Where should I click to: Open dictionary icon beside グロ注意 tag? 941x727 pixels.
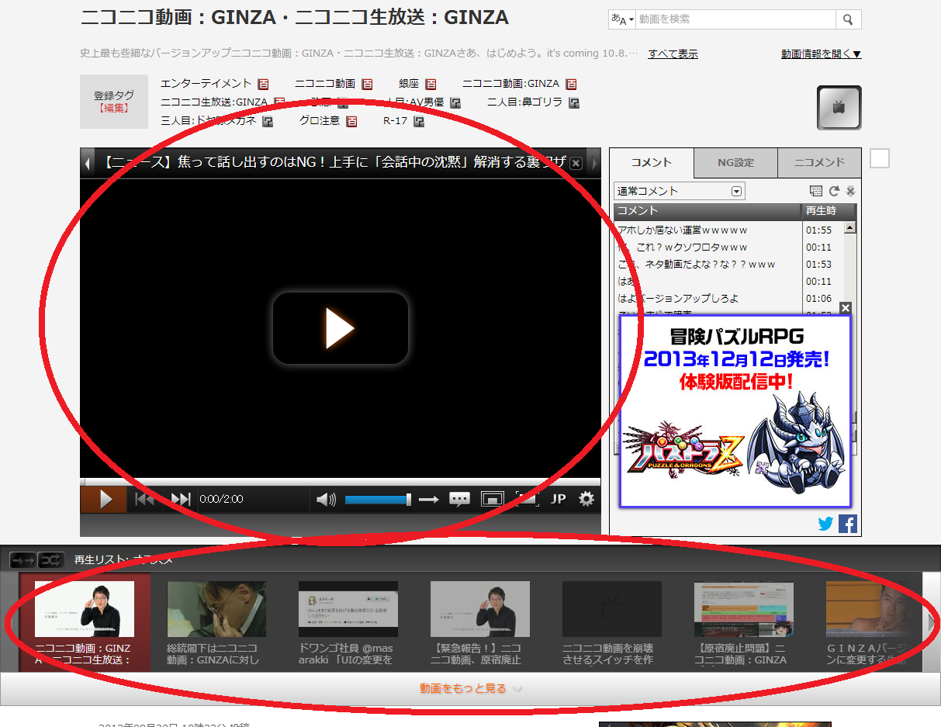[351, 121]
